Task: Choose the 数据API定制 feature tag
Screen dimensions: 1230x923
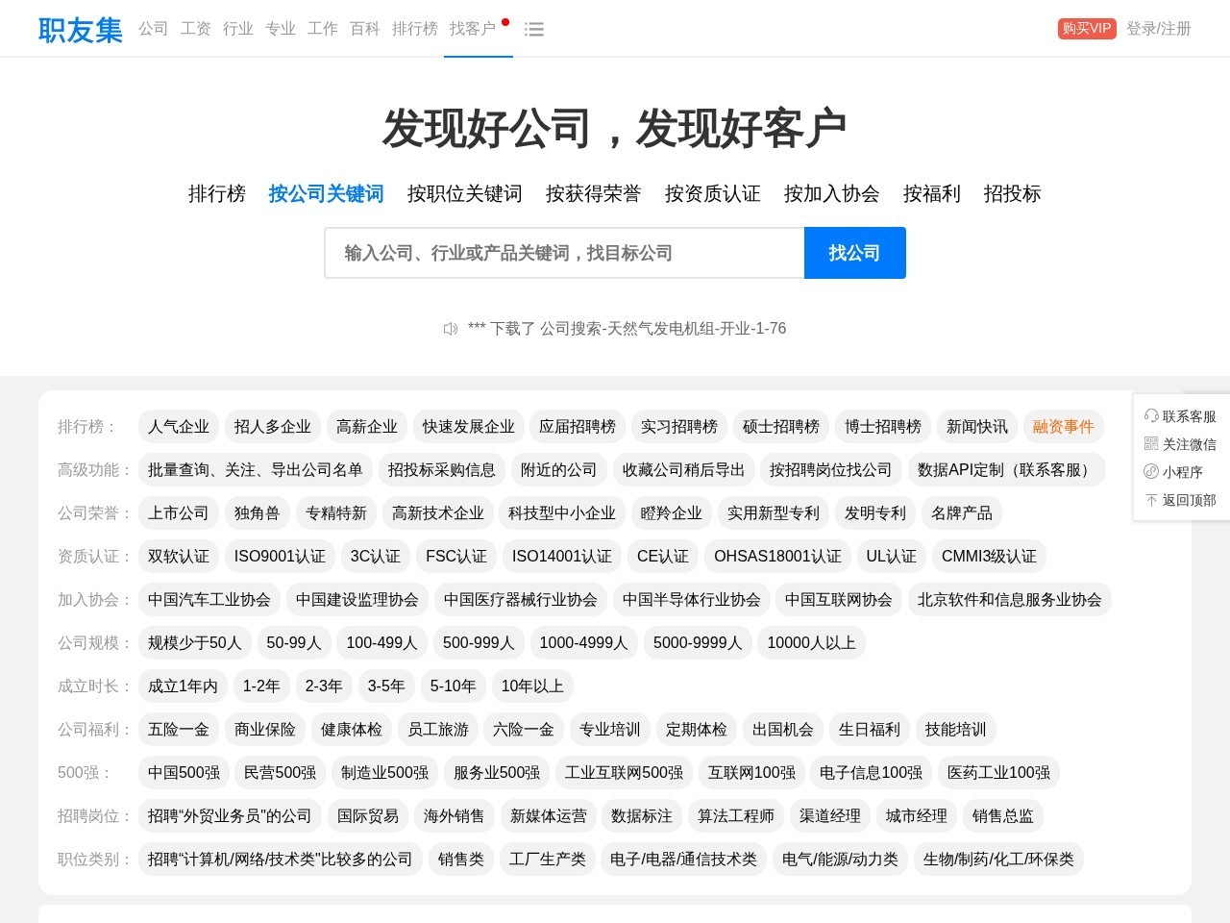Action: click(1006, 470)
